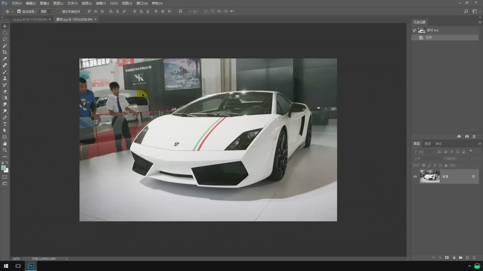The image size is (483, 271).
Task: Close the 素材.jpg document tab
Action: pos(95,19)
